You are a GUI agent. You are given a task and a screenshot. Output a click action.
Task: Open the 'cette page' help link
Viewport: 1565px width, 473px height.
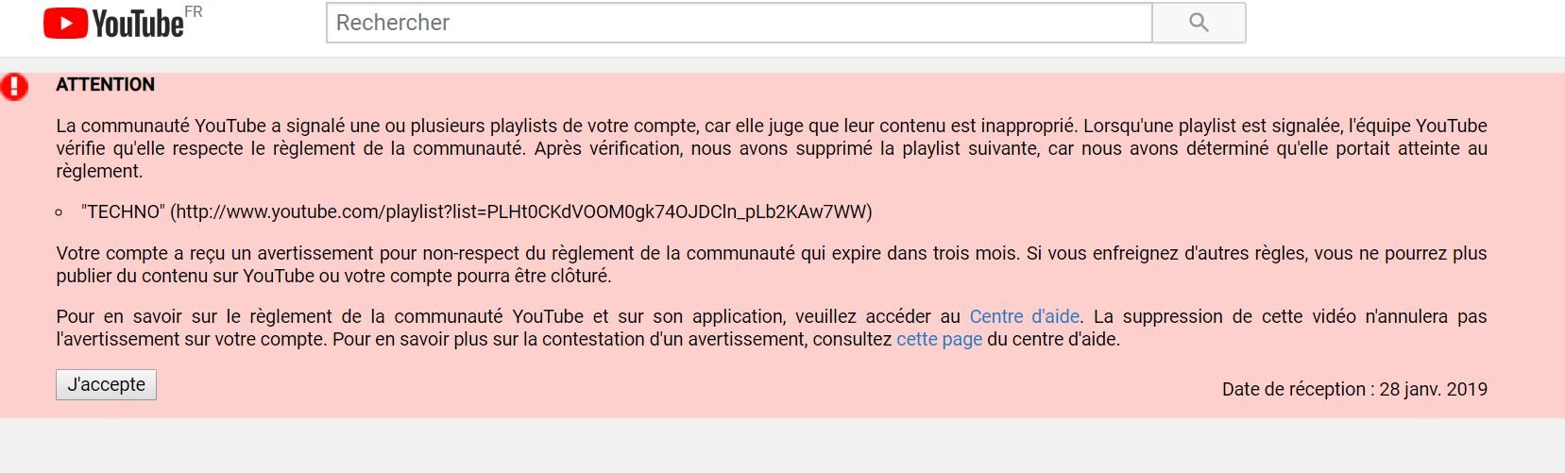939,339
